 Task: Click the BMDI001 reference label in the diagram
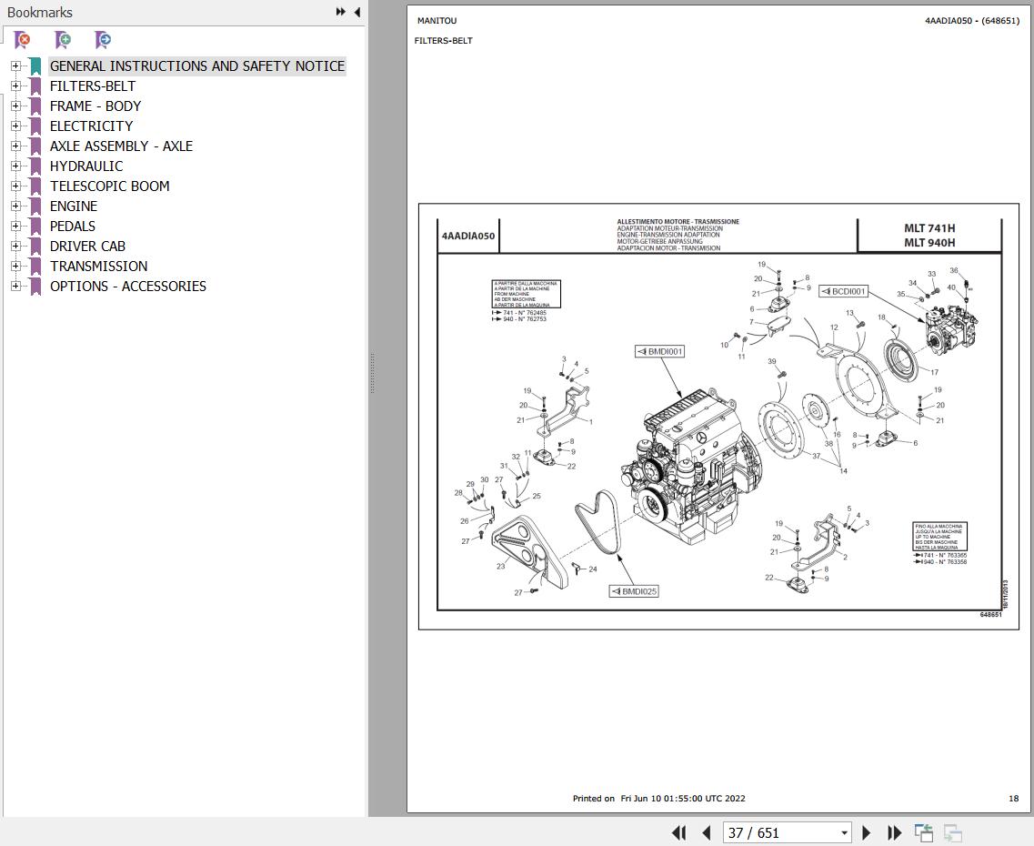point(659,351)
